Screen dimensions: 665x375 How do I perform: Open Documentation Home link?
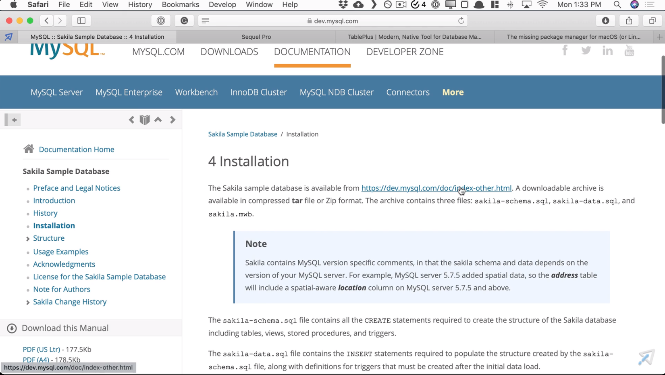77,149
